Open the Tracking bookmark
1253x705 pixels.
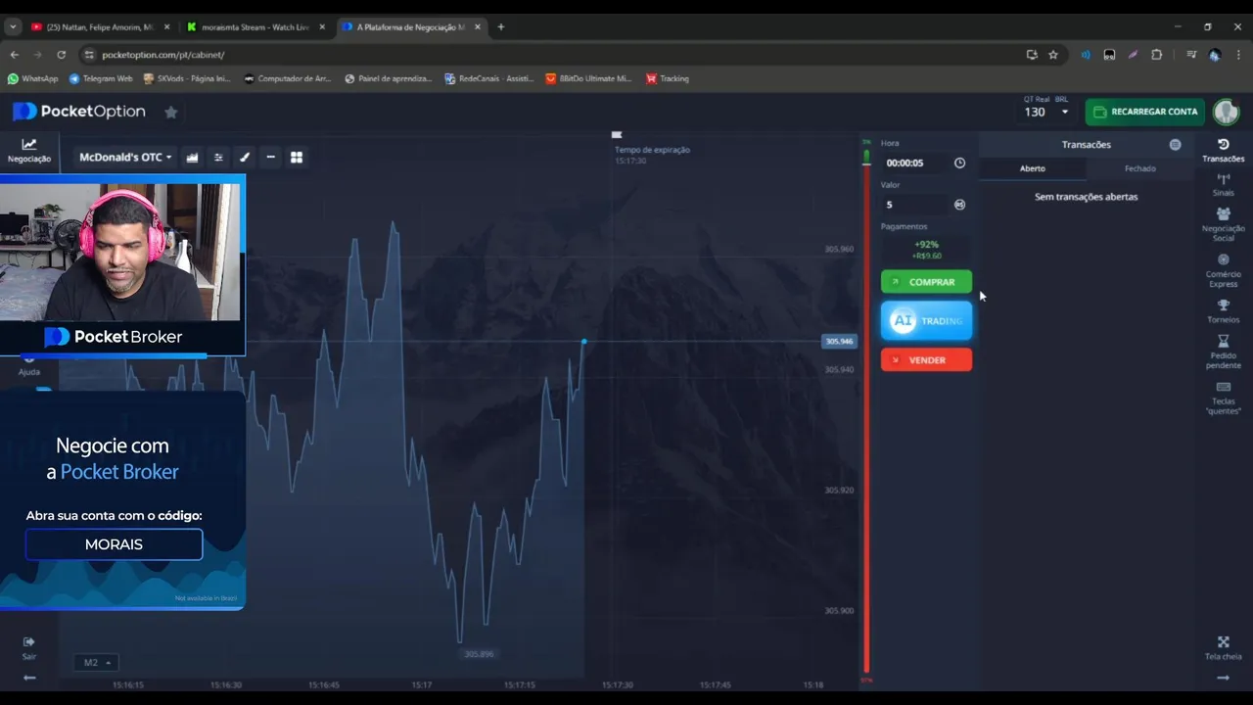pyautogui.click(x=668, y=78)
